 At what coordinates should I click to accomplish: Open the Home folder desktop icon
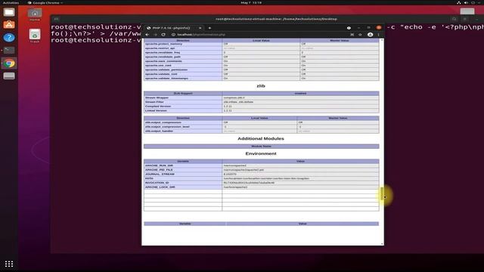click(35, 15)
